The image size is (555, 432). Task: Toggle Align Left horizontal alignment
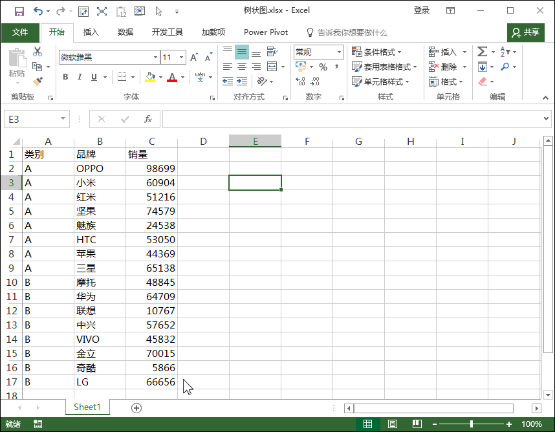[x=228, y=67]
